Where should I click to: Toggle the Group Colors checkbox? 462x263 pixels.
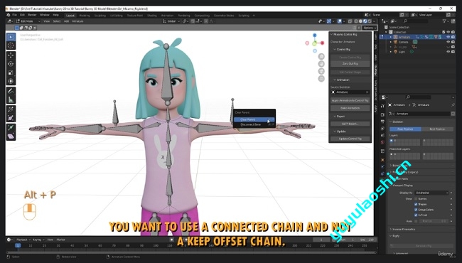[x=416, y=210]
